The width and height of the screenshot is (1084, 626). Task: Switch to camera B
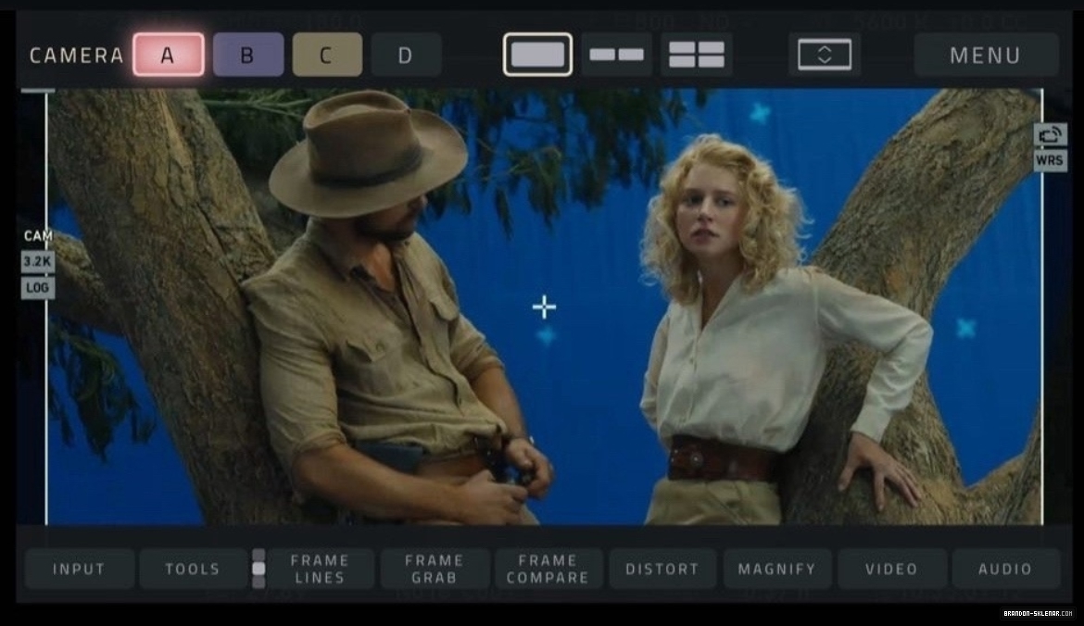[x=247, y=55]
